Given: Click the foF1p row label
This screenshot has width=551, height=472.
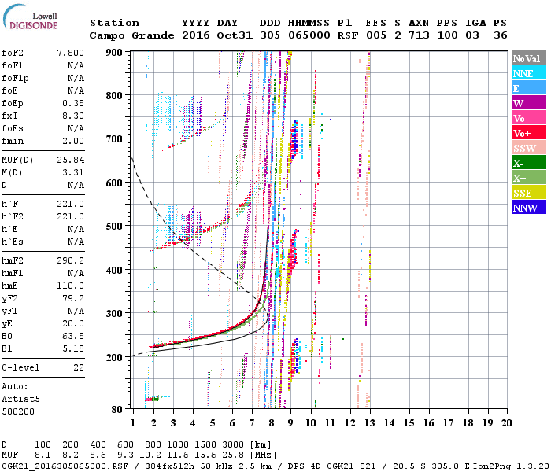Looking at the screenshot, I should point(15,79).
